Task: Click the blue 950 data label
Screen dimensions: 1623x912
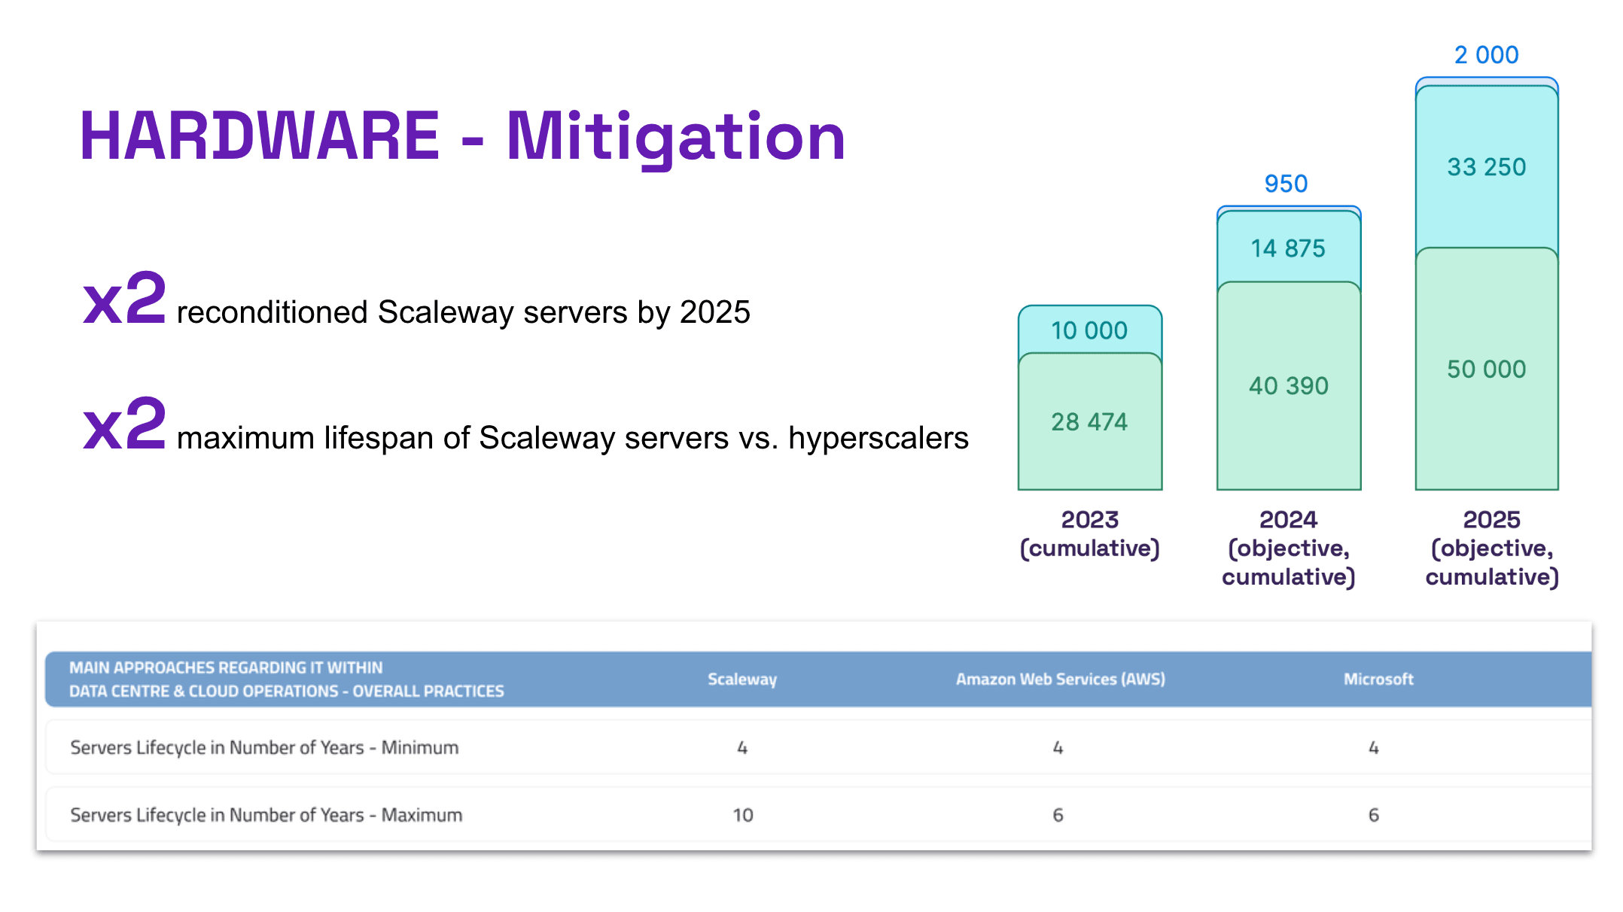Action: (x=1286, y=184)
